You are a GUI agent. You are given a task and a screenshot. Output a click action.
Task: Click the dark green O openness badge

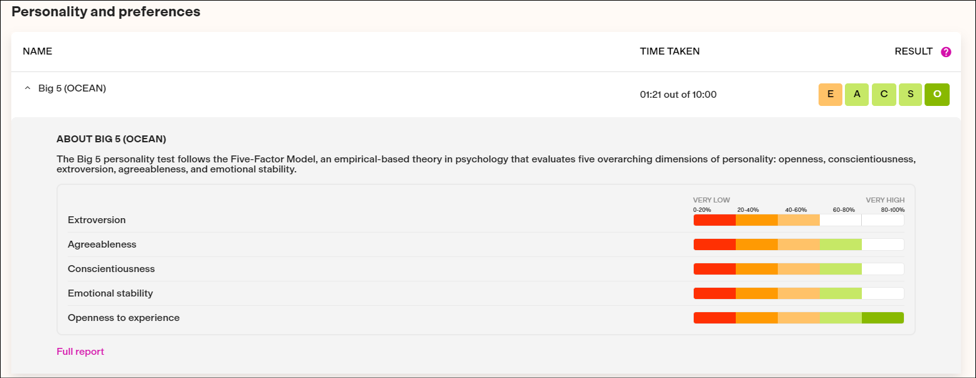pyautogui.click(x=937, y=95)
